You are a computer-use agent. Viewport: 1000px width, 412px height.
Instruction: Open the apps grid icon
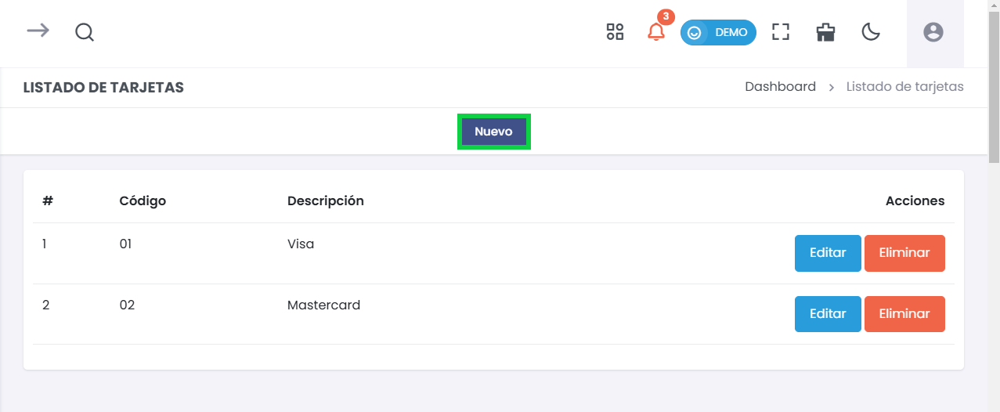(x=615, y=32)
